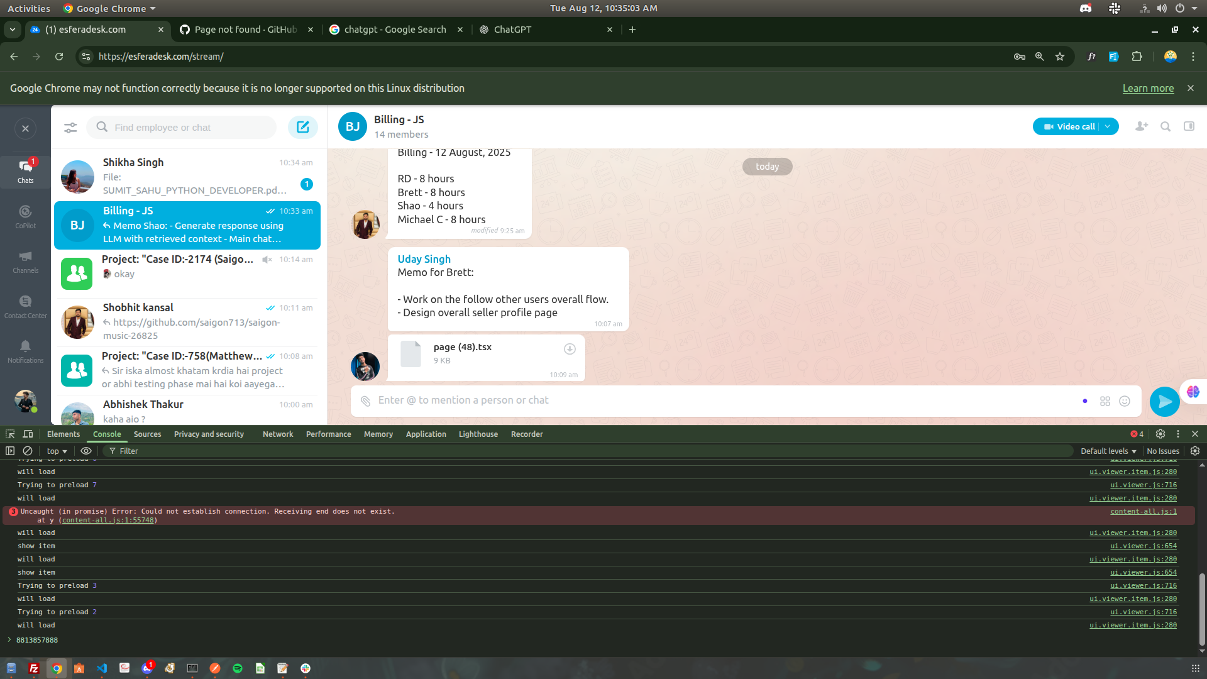This screenshot has height=679, width=1207.
Task: Toggle console sidebar panel
Action: (x=10, y=451)
